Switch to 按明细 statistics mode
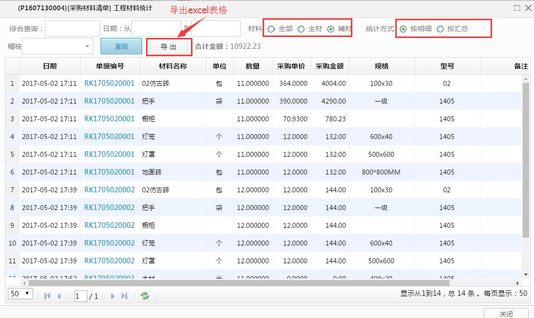 point(403,29)
